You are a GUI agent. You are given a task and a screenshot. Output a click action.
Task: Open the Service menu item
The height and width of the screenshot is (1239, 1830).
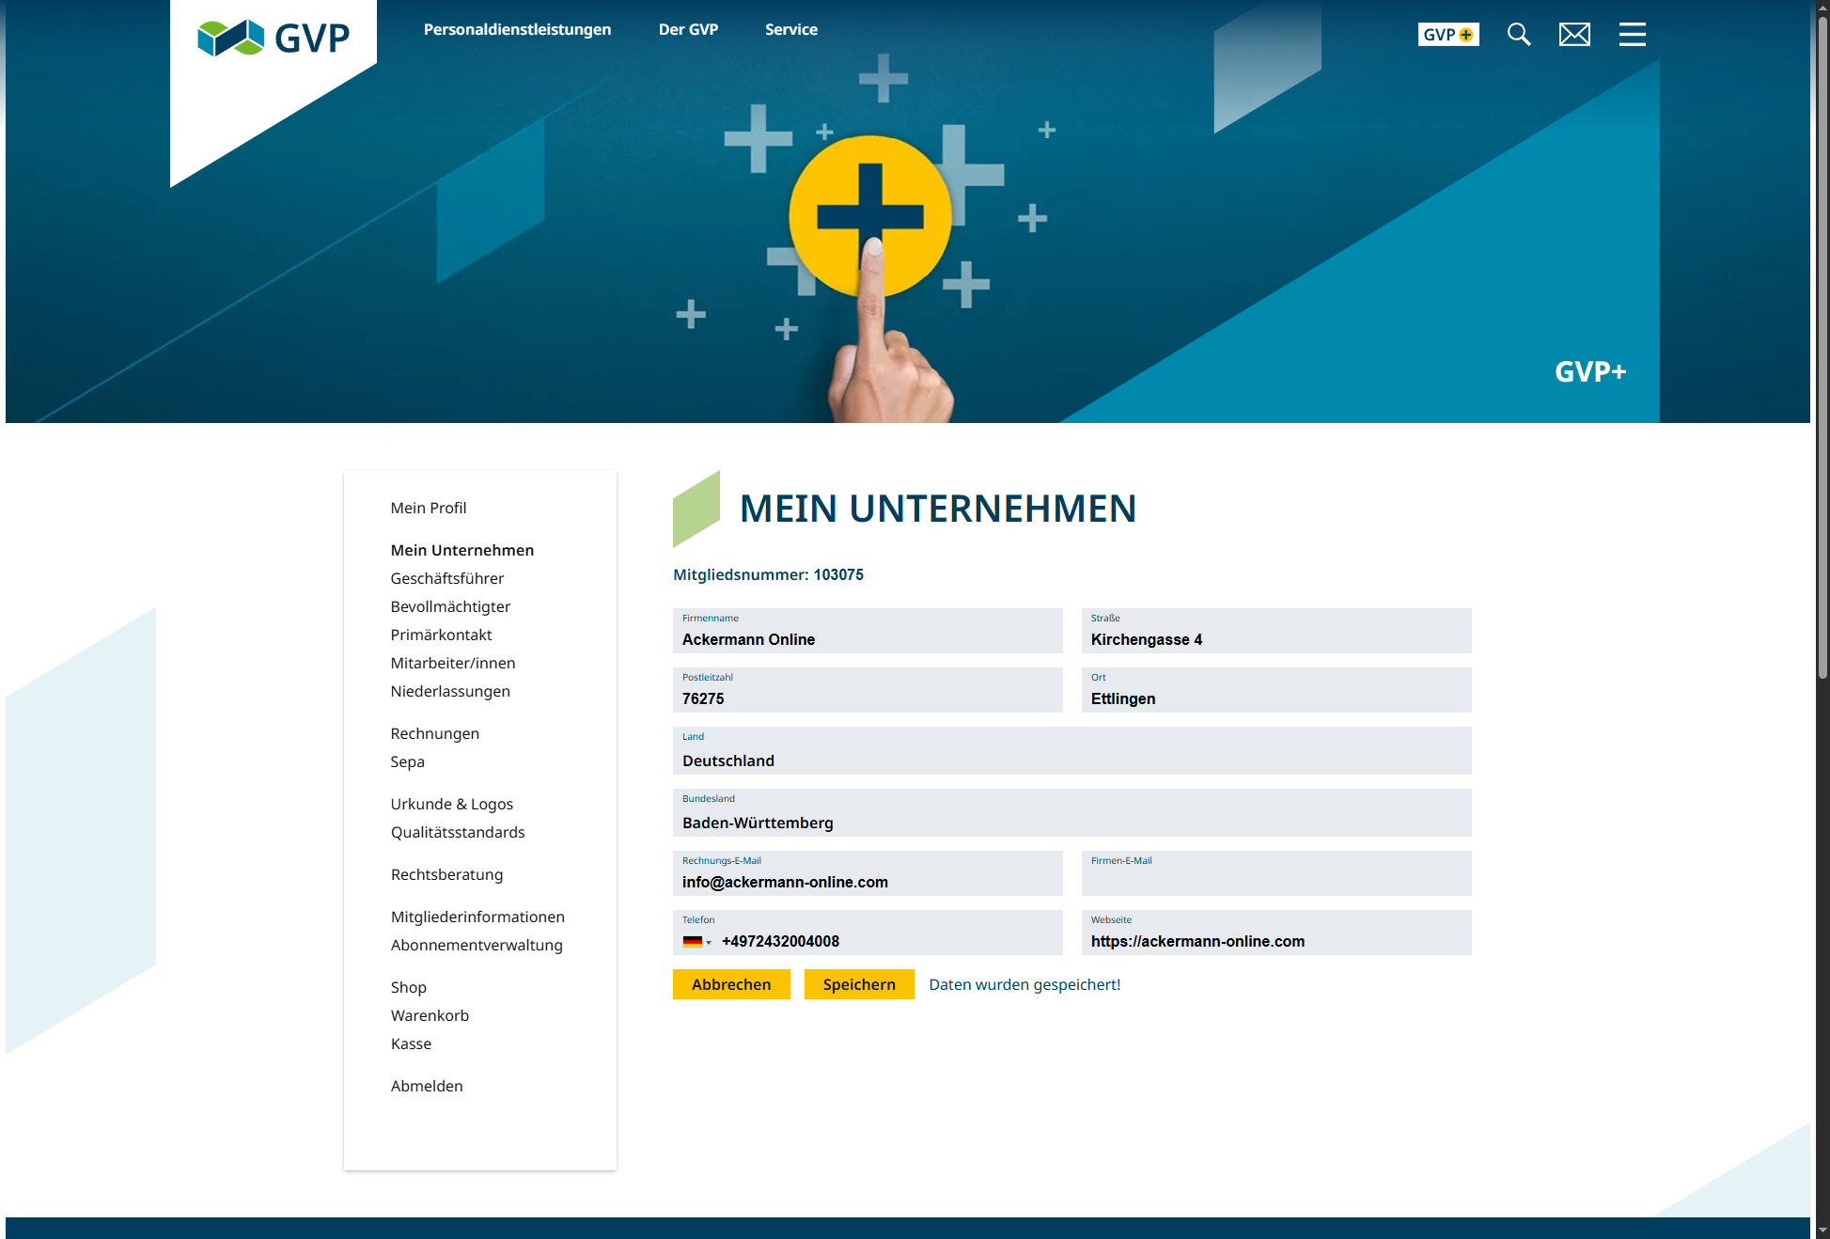(x=790, y=29)
